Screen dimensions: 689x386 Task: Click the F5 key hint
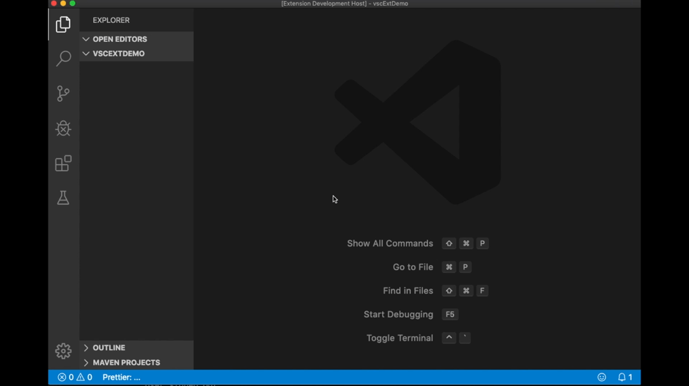coord(450,315)
